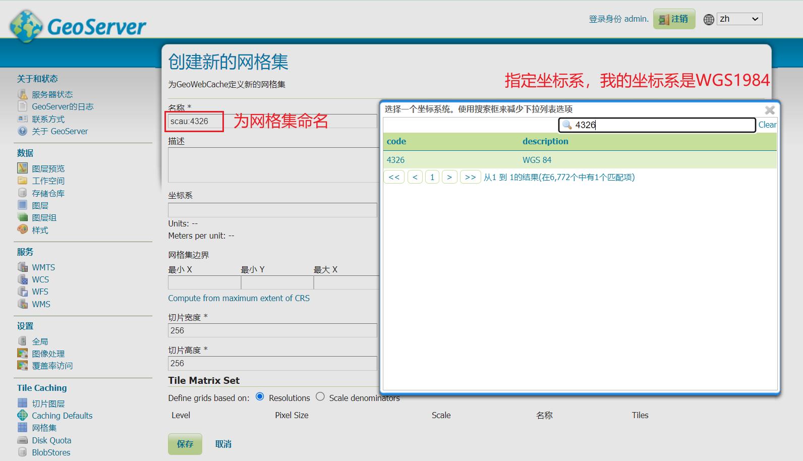Image resolution: width=803 pixels, height=461 pixels.
Task: Click the CRS search box containing 4326
Action: (x=657, y=125)
